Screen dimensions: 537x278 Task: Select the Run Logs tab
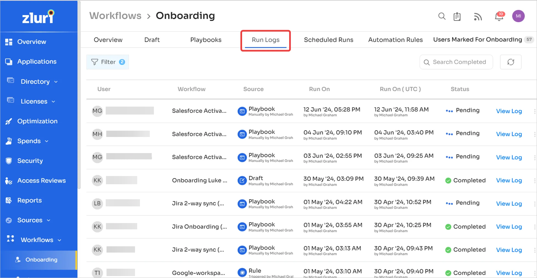tap(265, 40)
